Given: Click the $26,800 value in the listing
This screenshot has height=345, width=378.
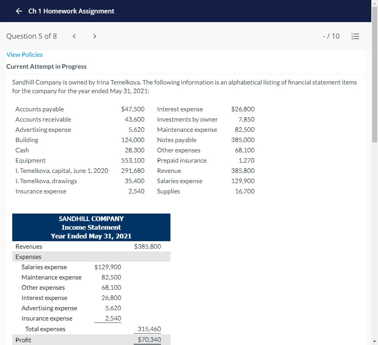Looking at the screenshot, I should tap(243, 109).
